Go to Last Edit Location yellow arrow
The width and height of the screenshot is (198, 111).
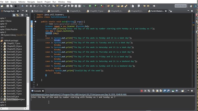point(144,6)
